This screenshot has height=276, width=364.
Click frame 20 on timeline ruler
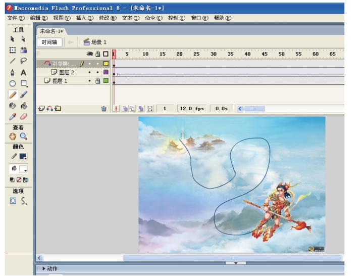click(x=179, y=54)
